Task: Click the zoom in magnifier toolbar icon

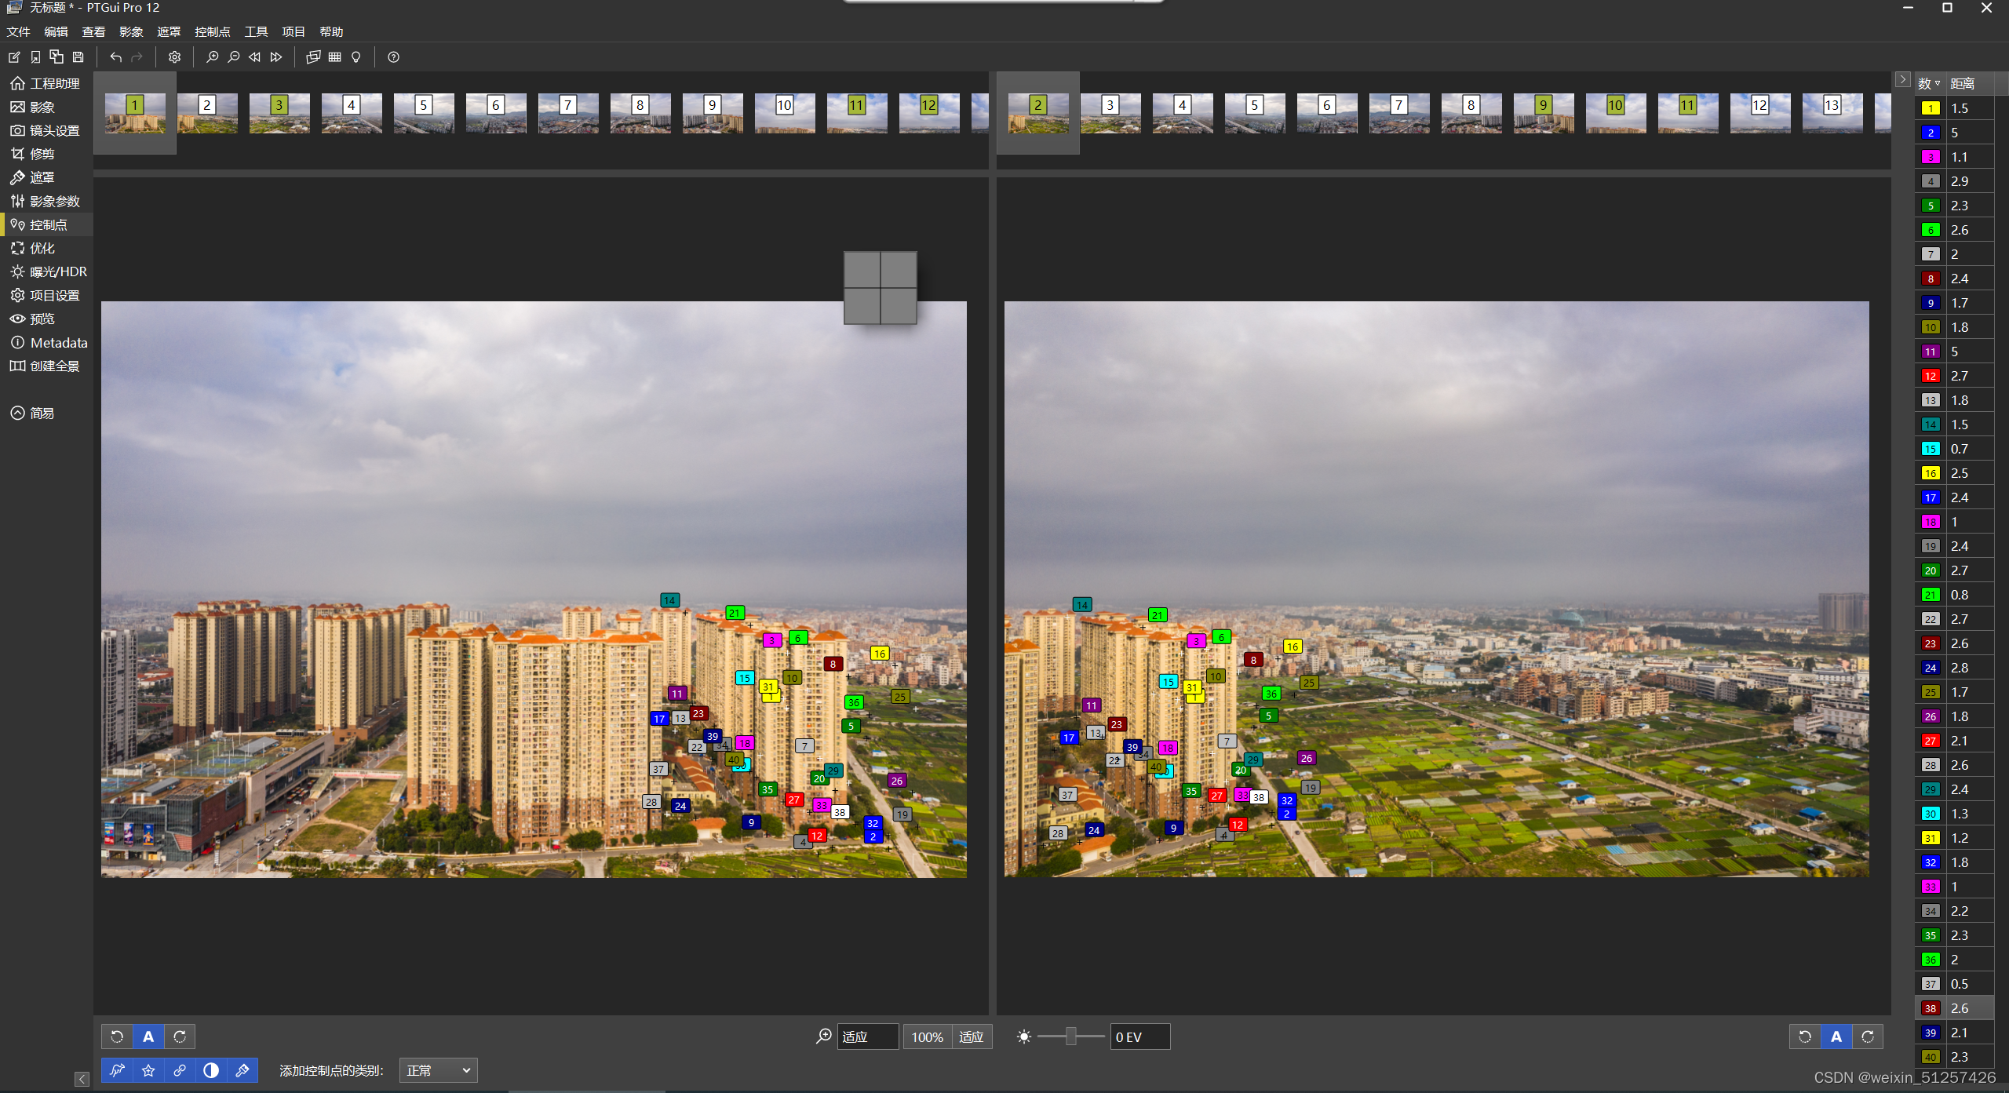Action: pyautogui.click(x=212, y=56)
